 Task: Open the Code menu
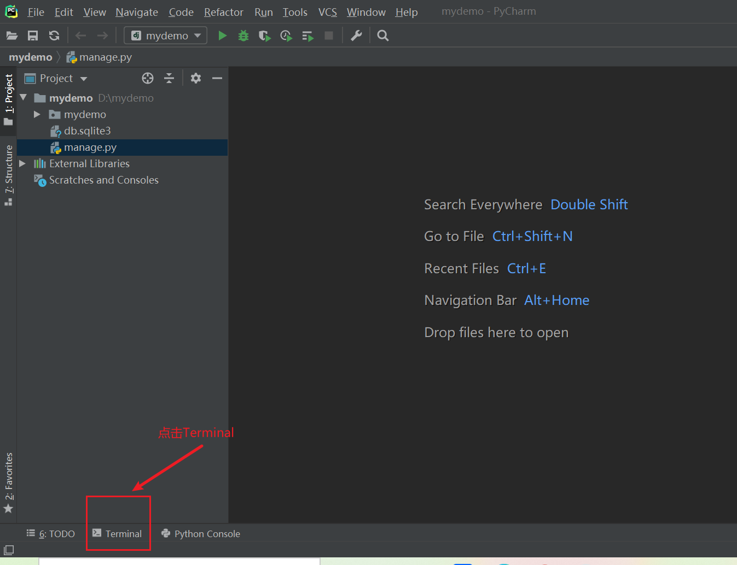[181, 12]
